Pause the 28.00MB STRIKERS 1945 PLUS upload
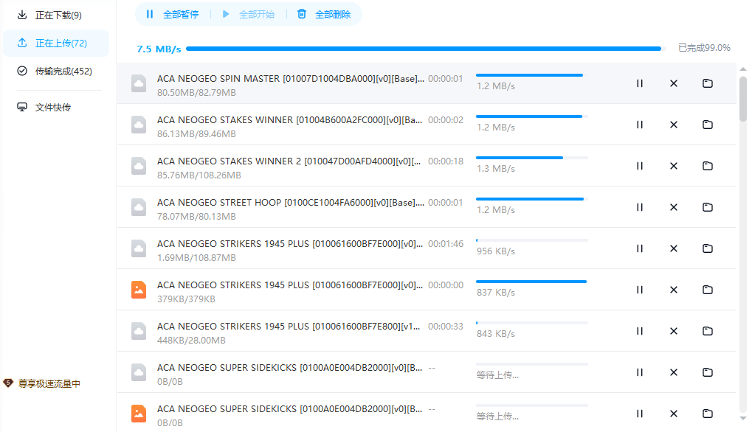This screenshot has width=752, height=432. (639, 330)
